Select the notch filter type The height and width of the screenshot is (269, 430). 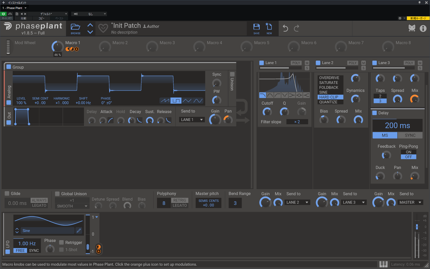tap(285, 95)
